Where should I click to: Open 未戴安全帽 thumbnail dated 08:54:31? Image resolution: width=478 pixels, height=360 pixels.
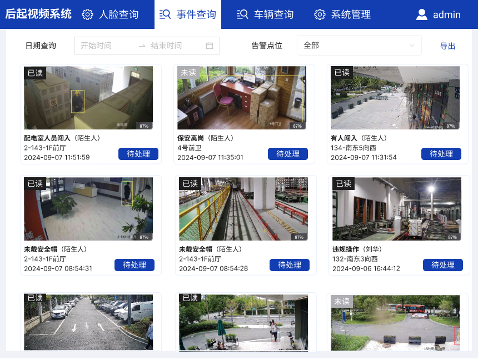[88, 209]
